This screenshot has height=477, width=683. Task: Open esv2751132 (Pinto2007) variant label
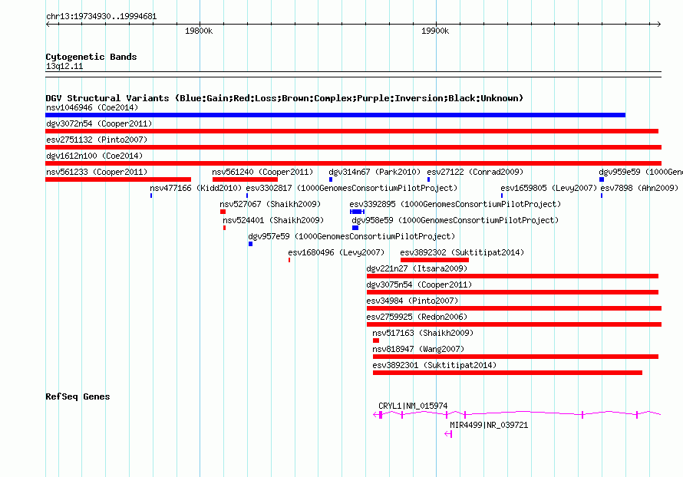[97, 140]
